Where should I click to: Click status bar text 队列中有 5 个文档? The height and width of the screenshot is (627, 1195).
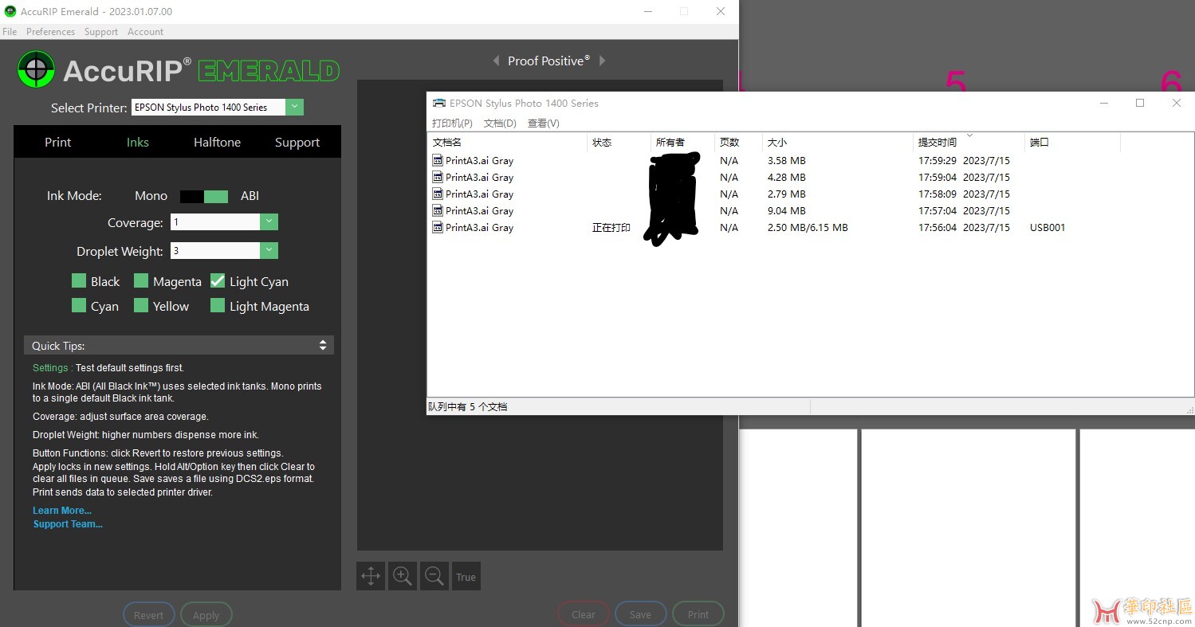pos(468,406)
